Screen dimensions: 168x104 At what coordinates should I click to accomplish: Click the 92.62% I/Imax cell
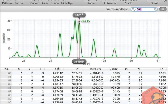116,88
